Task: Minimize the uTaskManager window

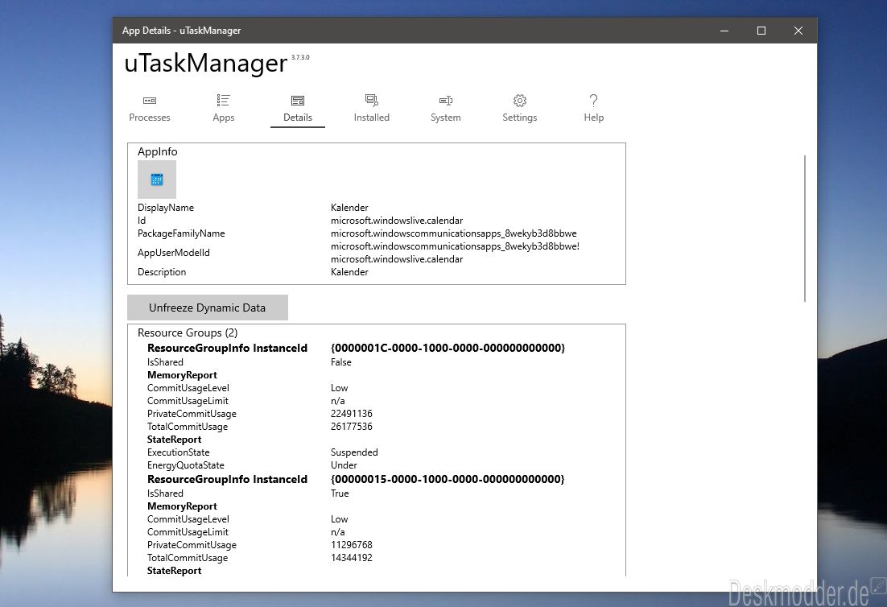Action: tap(724, 31)
